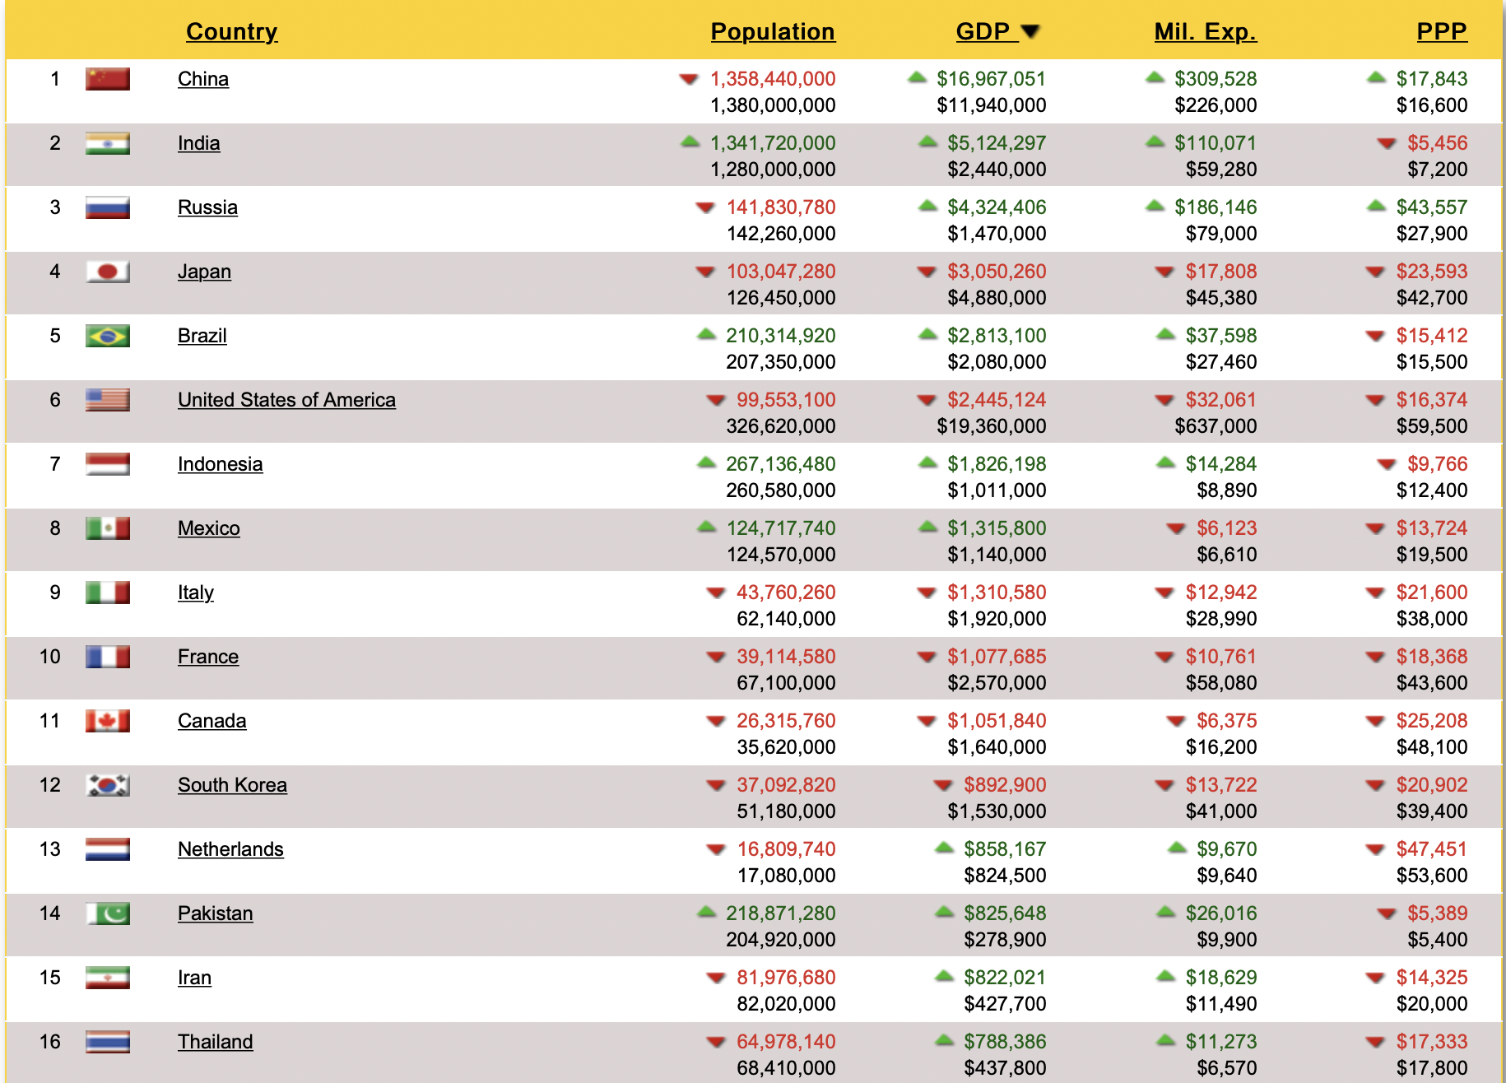The image size is (1506, 1083).
Task: Sort table by PPP column header
Action: 1441,32
